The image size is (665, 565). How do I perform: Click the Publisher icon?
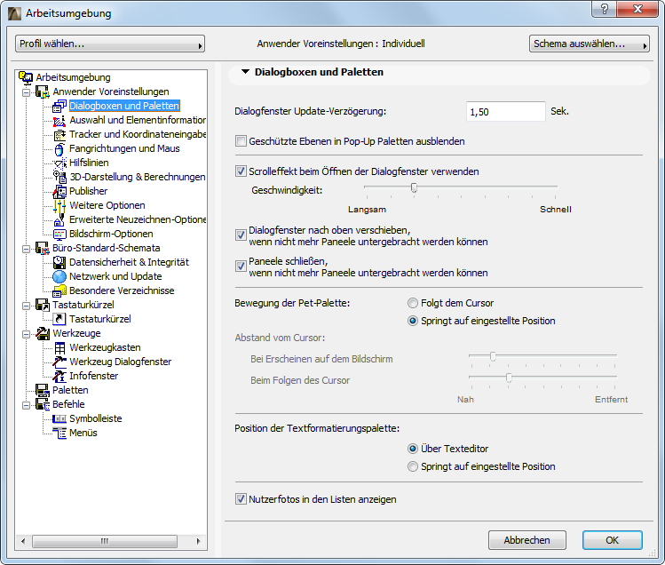coord(59,191)
